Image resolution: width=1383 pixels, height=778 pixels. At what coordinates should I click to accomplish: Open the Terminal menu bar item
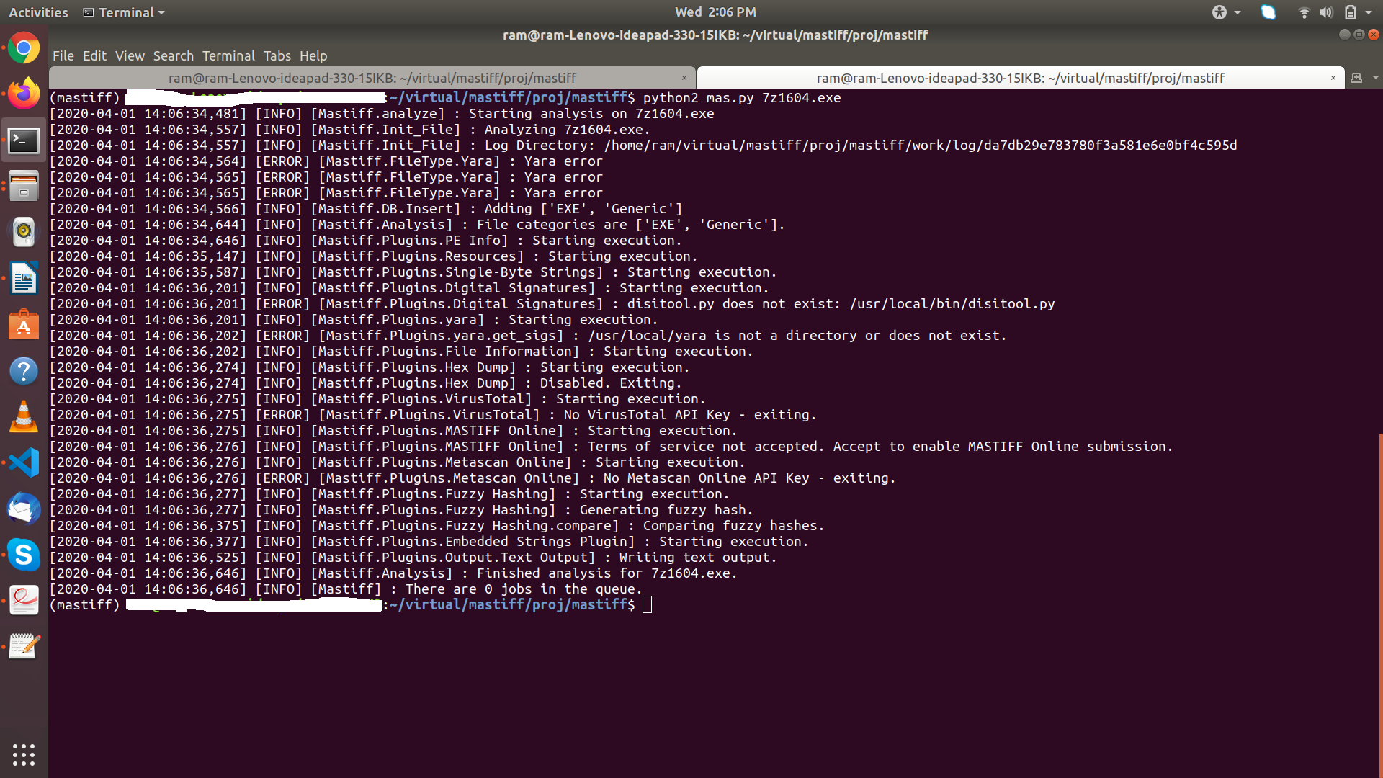(x=228, y=55)
